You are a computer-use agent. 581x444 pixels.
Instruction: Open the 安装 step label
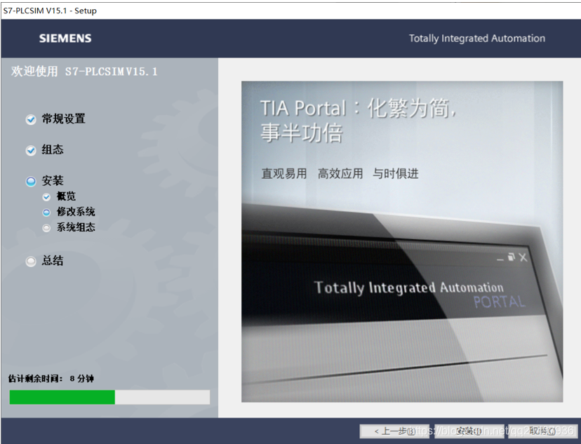pos(53,181)
